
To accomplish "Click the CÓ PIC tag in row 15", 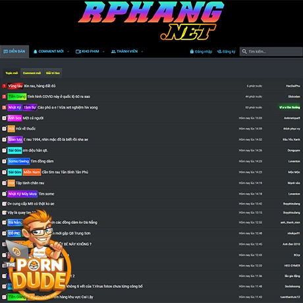I will click(x=14, y=233).
